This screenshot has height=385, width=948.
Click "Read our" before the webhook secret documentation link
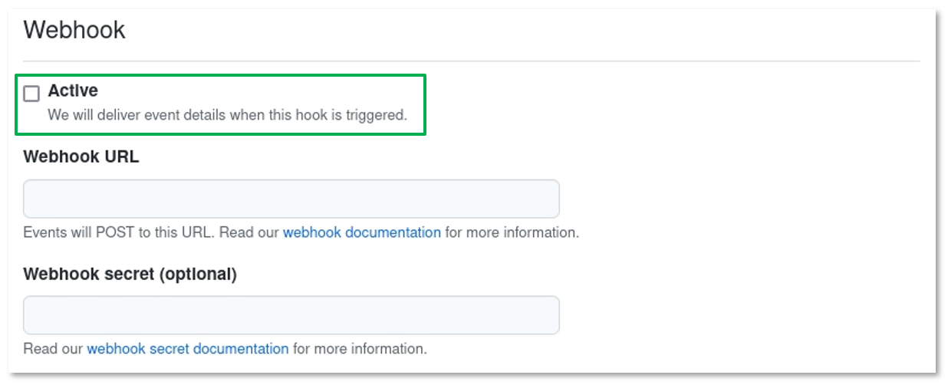53,349
